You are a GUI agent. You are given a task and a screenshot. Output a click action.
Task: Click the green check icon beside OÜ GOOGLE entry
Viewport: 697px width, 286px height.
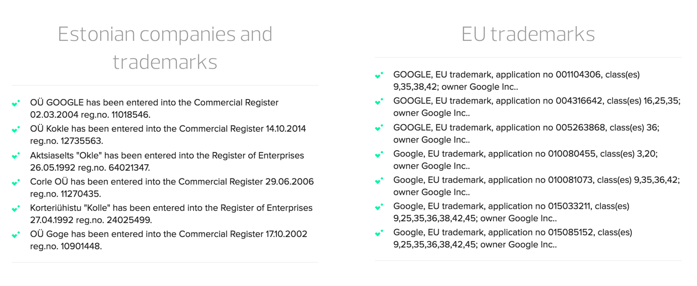point(16,103)
